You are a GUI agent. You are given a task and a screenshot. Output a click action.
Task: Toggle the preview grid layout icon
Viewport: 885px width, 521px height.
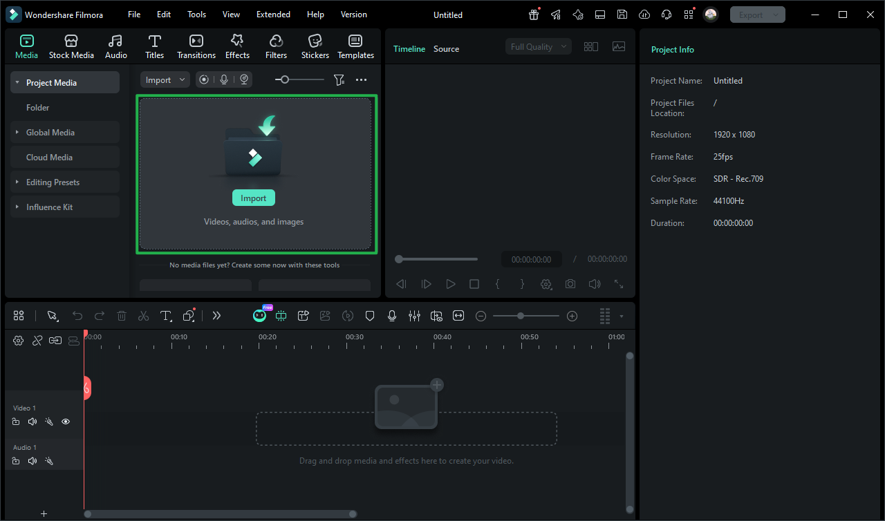click(x=591, y=47)
